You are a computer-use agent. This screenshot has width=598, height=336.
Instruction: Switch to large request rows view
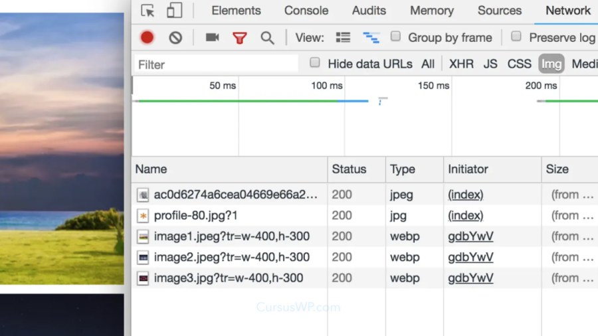pyautogui.click(x=343, y=37)
